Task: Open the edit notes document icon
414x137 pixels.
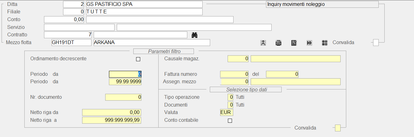Action: click(x=294, y=43)
